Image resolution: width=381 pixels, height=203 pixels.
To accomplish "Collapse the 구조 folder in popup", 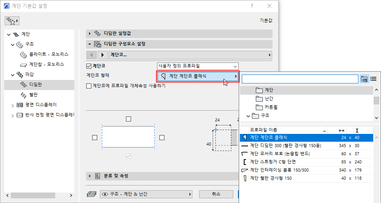I will 248,116.
